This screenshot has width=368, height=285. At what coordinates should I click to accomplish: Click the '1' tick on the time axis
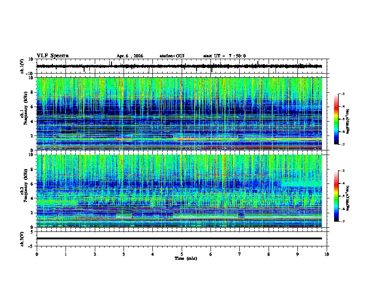tap(66, 254)
